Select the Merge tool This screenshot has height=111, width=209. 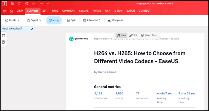click(54, 20)
